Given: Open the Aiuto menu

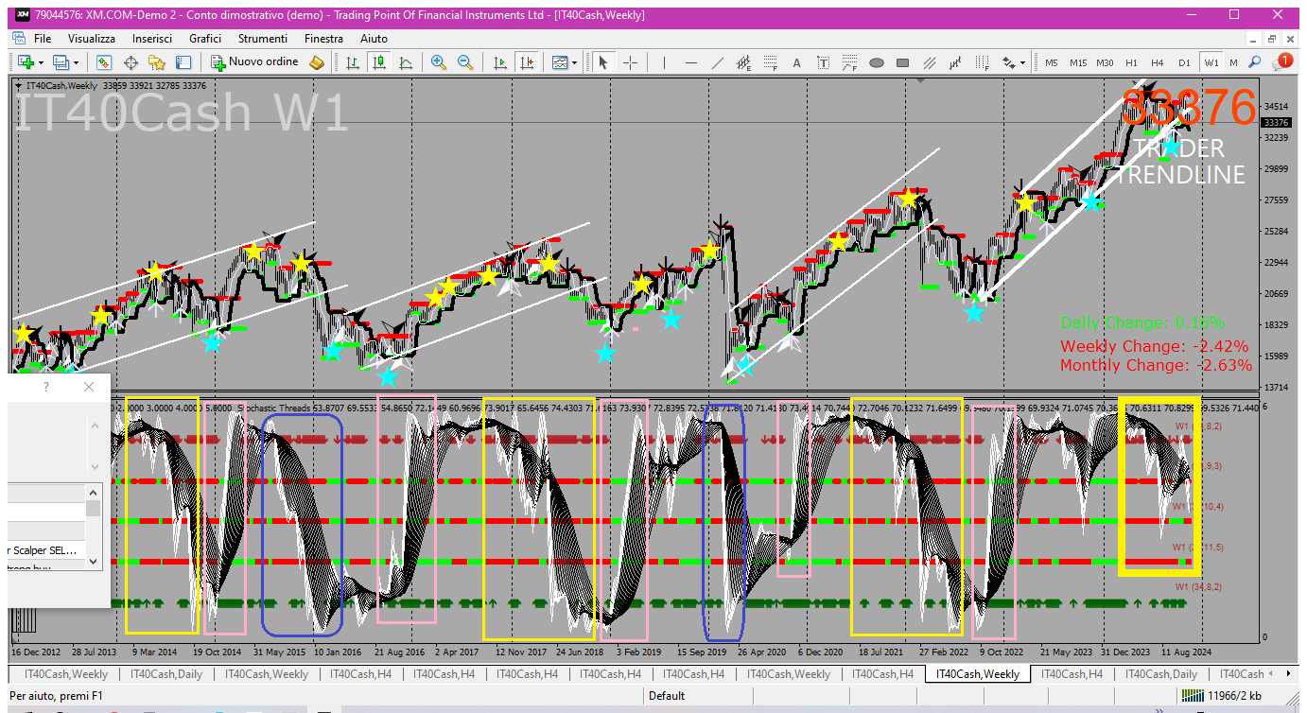Looking at the screenshot, I should (374, 39).
